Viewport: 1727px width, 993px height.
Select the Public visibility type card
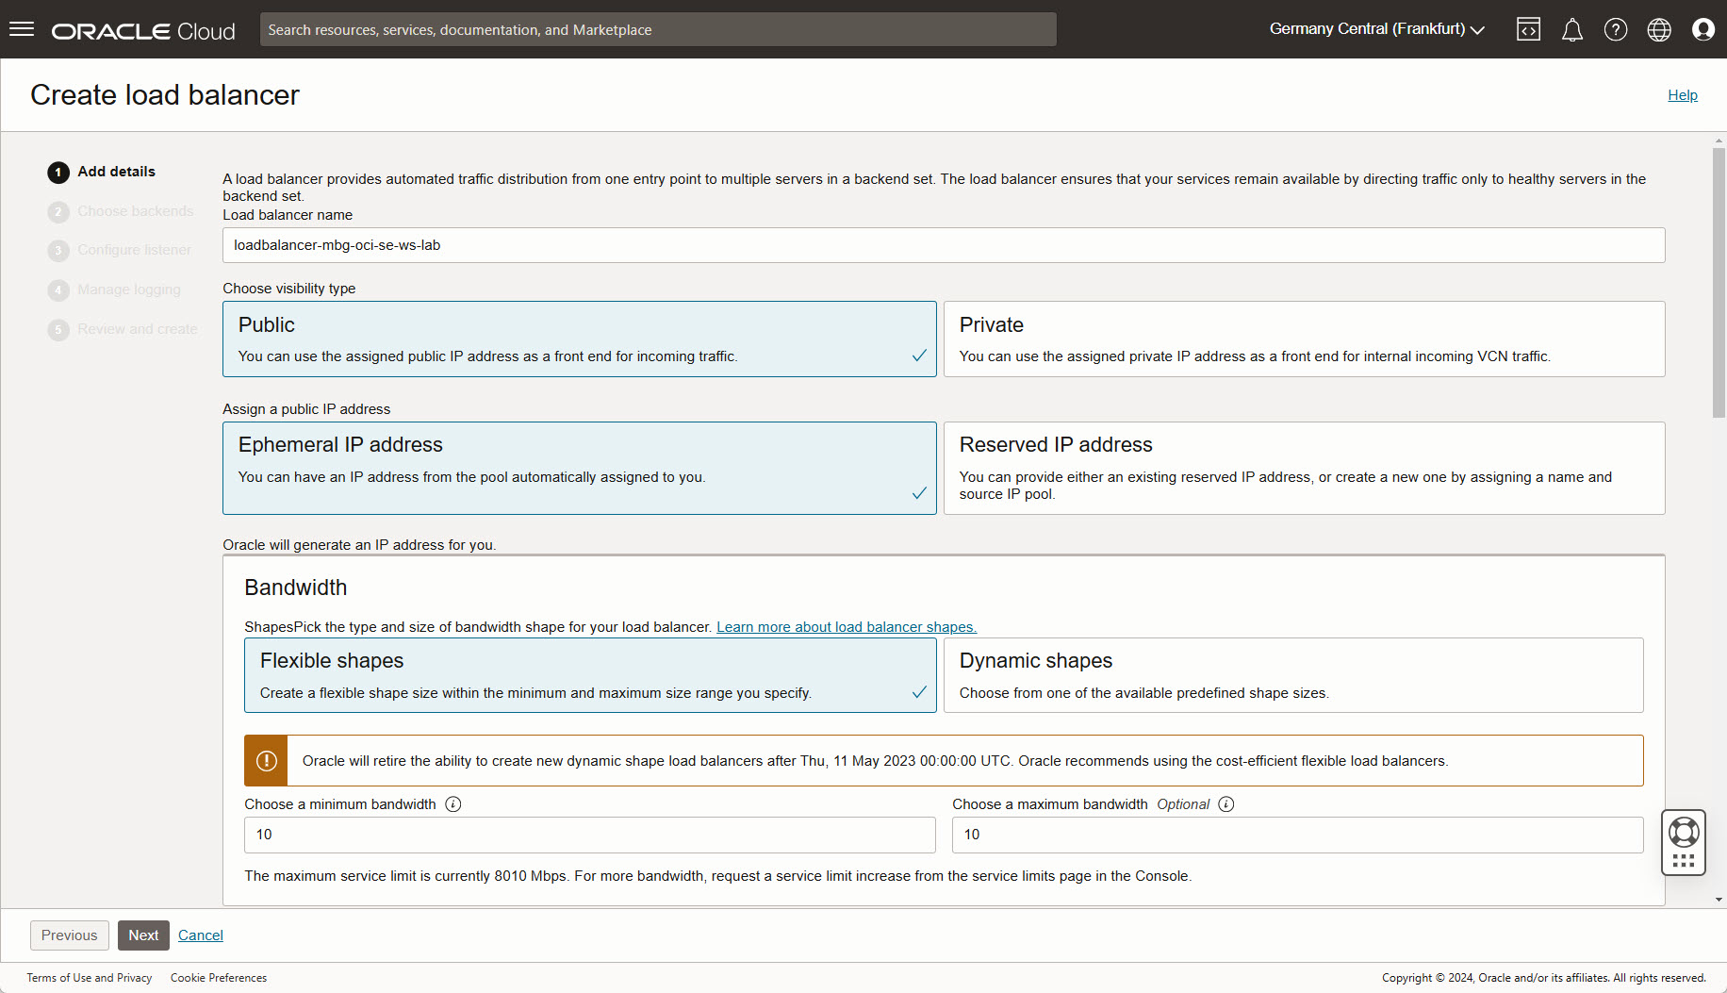(x=580, y=339)
